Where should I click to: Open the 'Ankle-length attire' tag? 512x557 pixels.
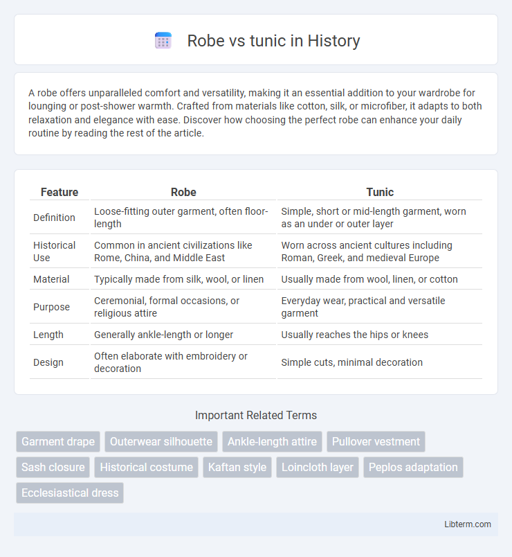[272, 441]
